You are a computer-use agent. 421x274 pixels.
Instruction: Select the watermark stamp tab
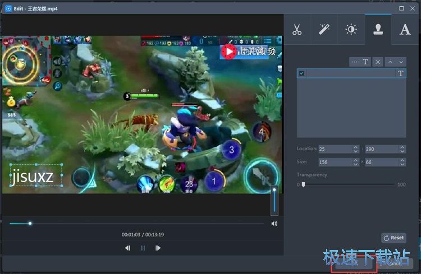click(x=378, y=30)
